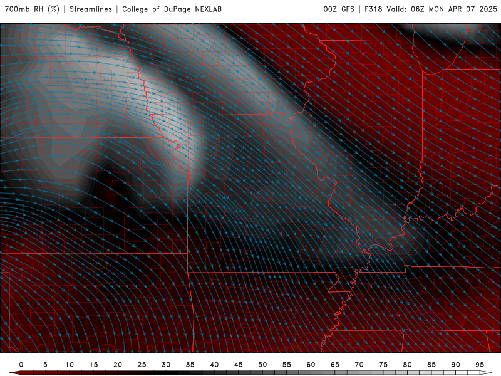Image resolution: width=501 pixels, height=376 pixels.
Task: Click the colorbar label "85"
Action: 431,365
